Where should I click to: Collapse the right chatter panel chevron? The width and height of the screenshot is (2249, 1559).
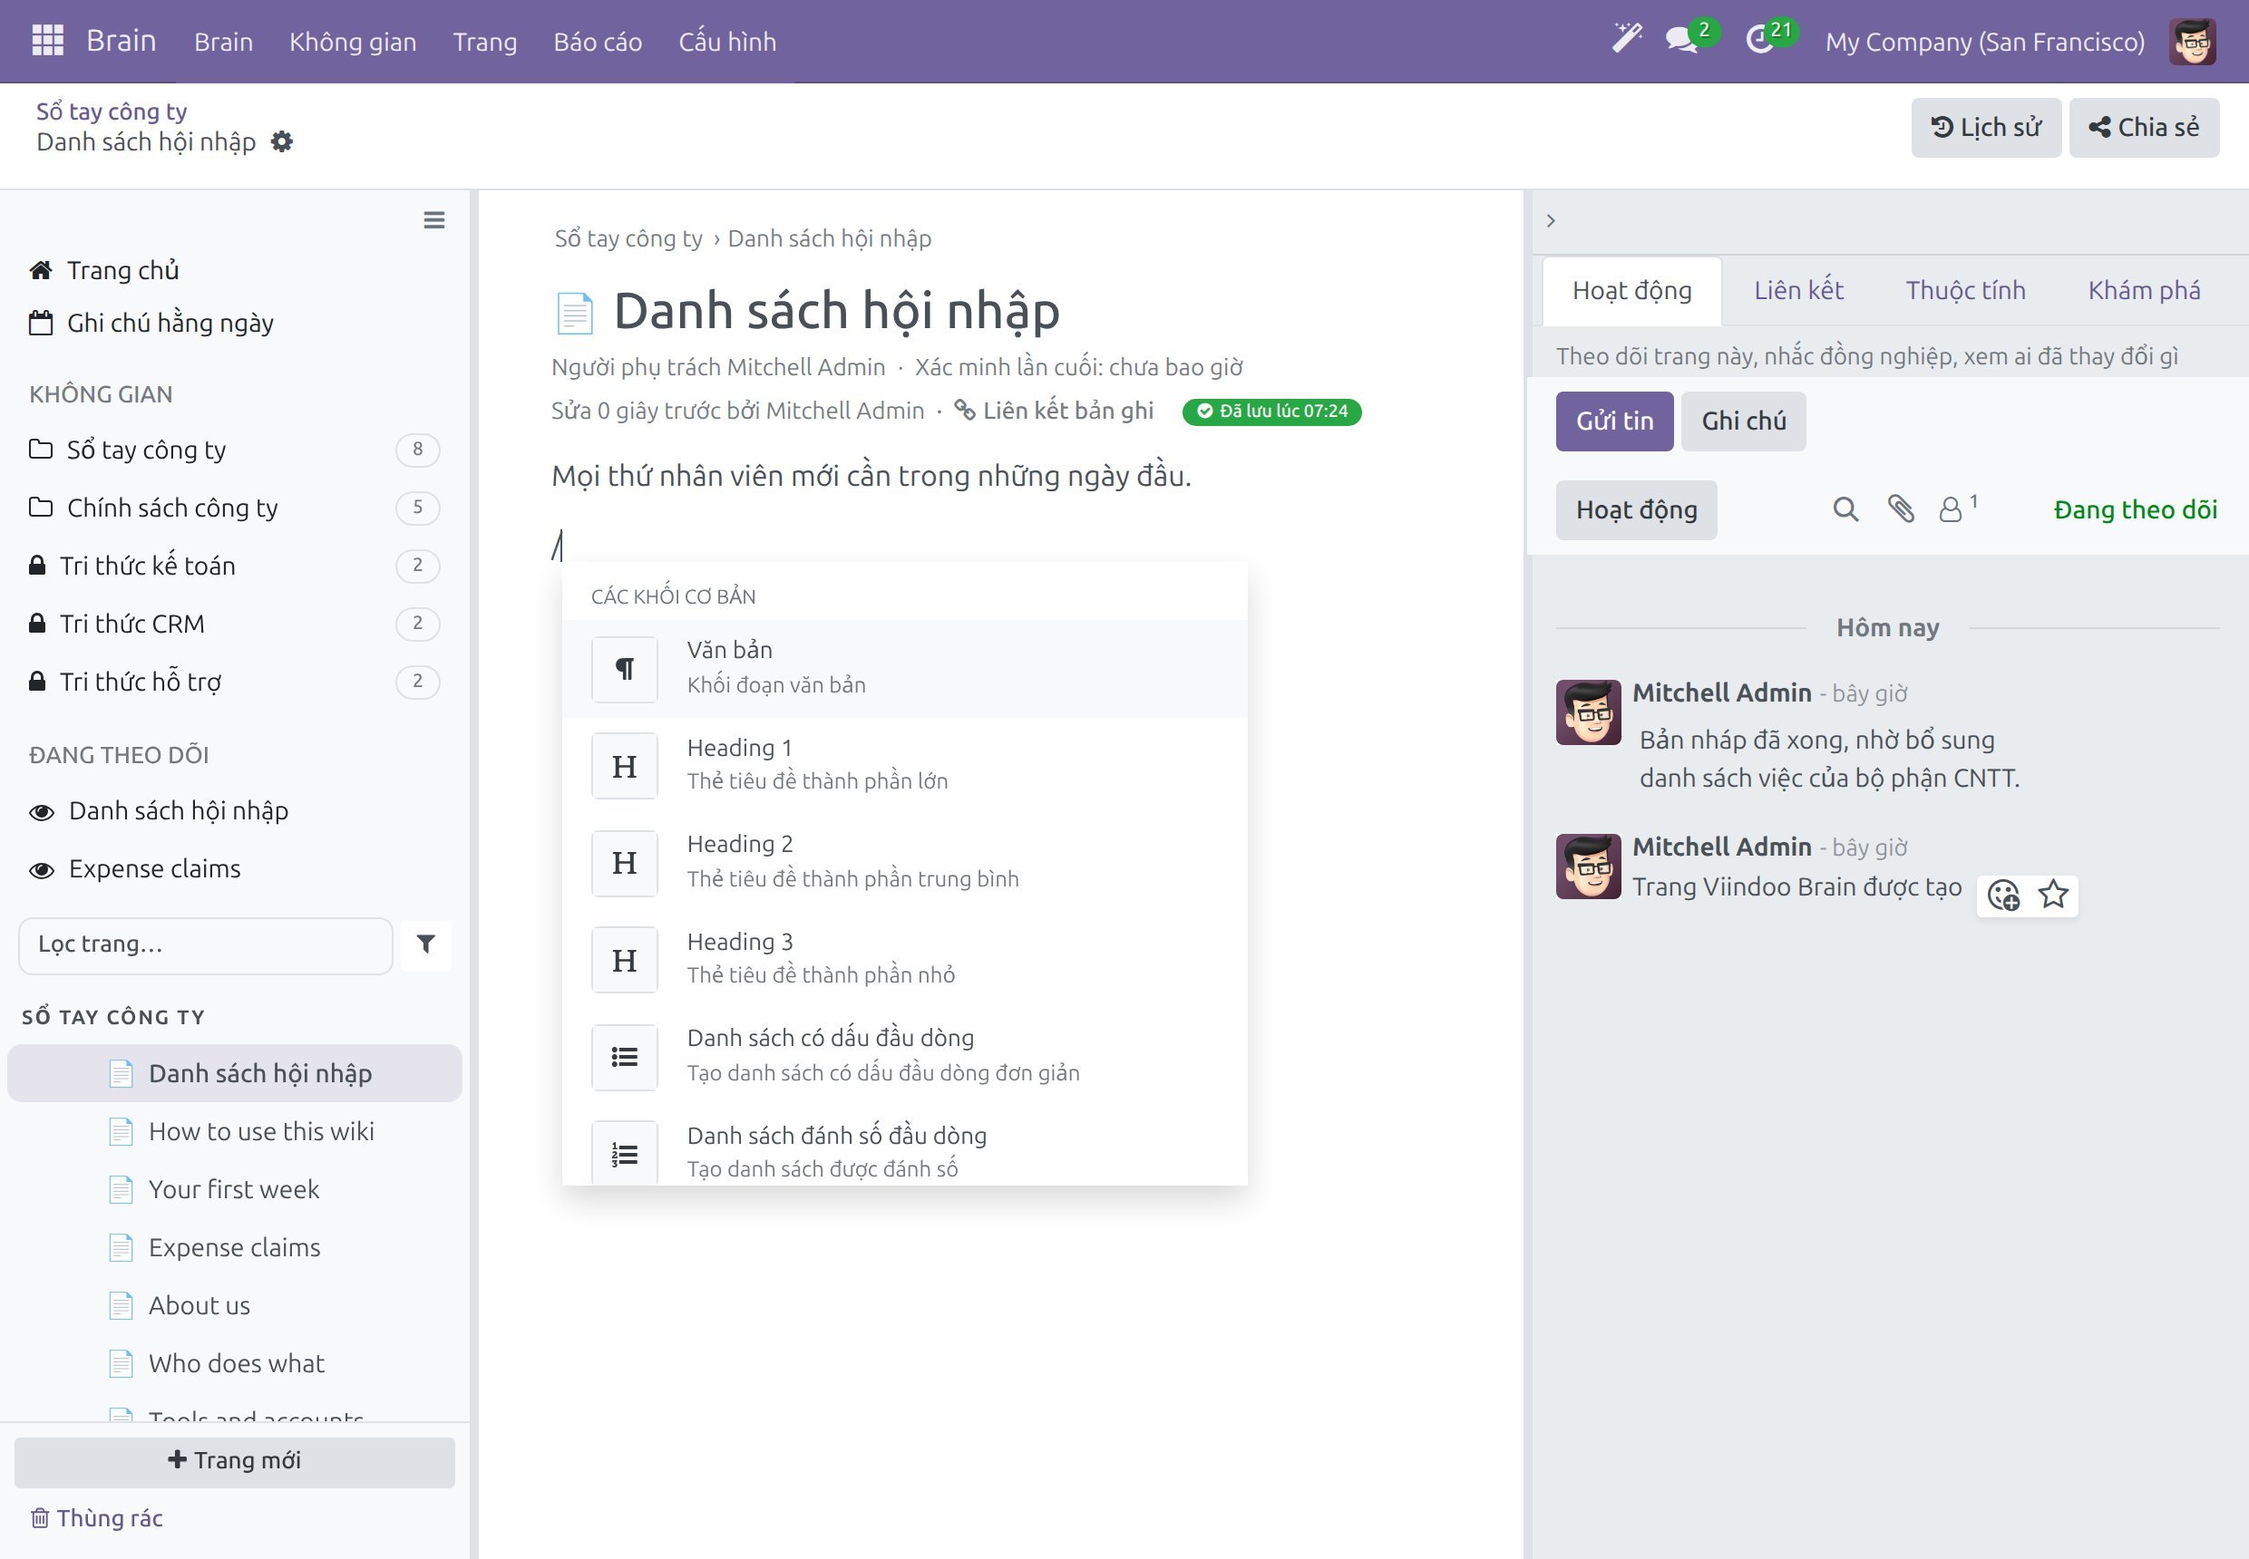tap(1551, 221)
